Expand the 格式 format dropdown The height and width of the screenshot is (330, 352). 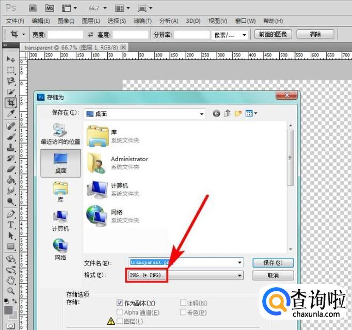239,275
